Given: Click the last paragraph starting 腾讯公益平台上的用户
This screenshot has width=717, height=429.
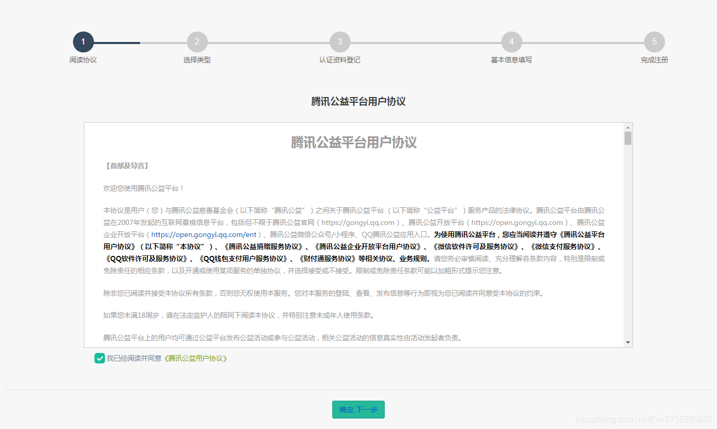Looking at the screenshot, I should tap(282, 338).
